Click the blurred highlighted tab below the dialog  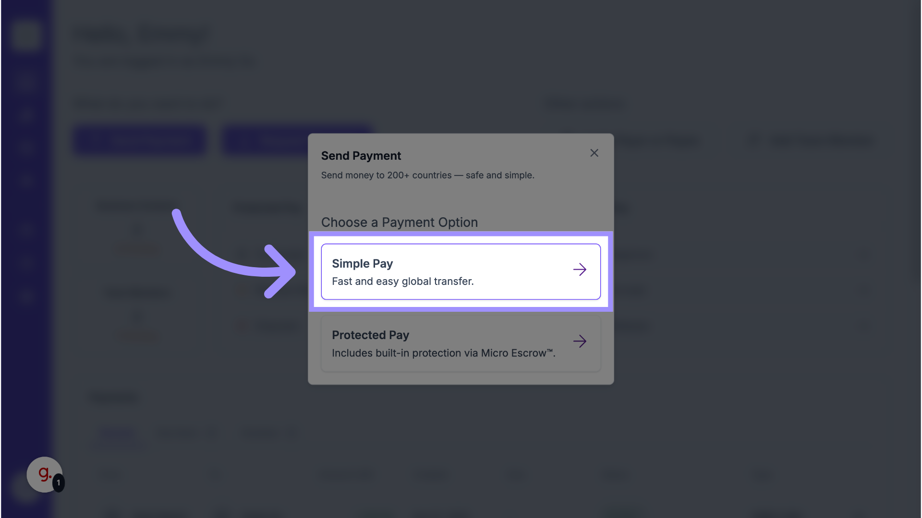pyautogui.click(x=118, y=433)
